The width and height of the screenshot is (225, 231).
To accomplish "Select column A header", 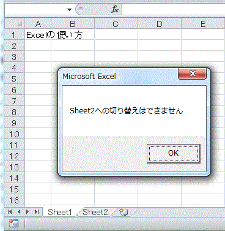I will tap(38, 24).
